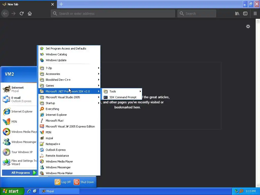260x195 pixels.
Task: Expand Bloodshed Dev-C++ folder
Action: coord(69,79)
